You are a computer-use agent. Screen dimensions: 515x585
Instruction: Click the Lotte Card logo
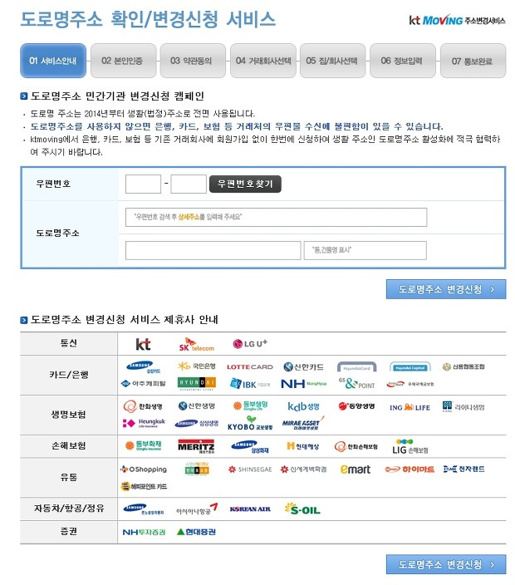click(250, 367)
